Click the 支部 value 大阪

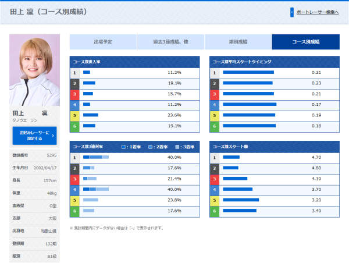pyautogui.click(x=53, y=218)
